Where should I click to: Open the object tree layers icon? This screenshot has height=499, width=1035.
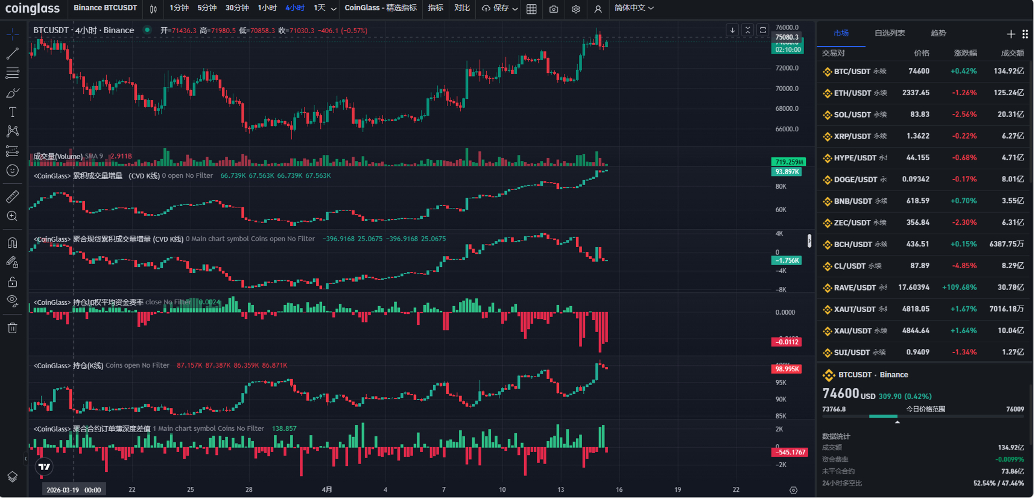tap(12, 477)
